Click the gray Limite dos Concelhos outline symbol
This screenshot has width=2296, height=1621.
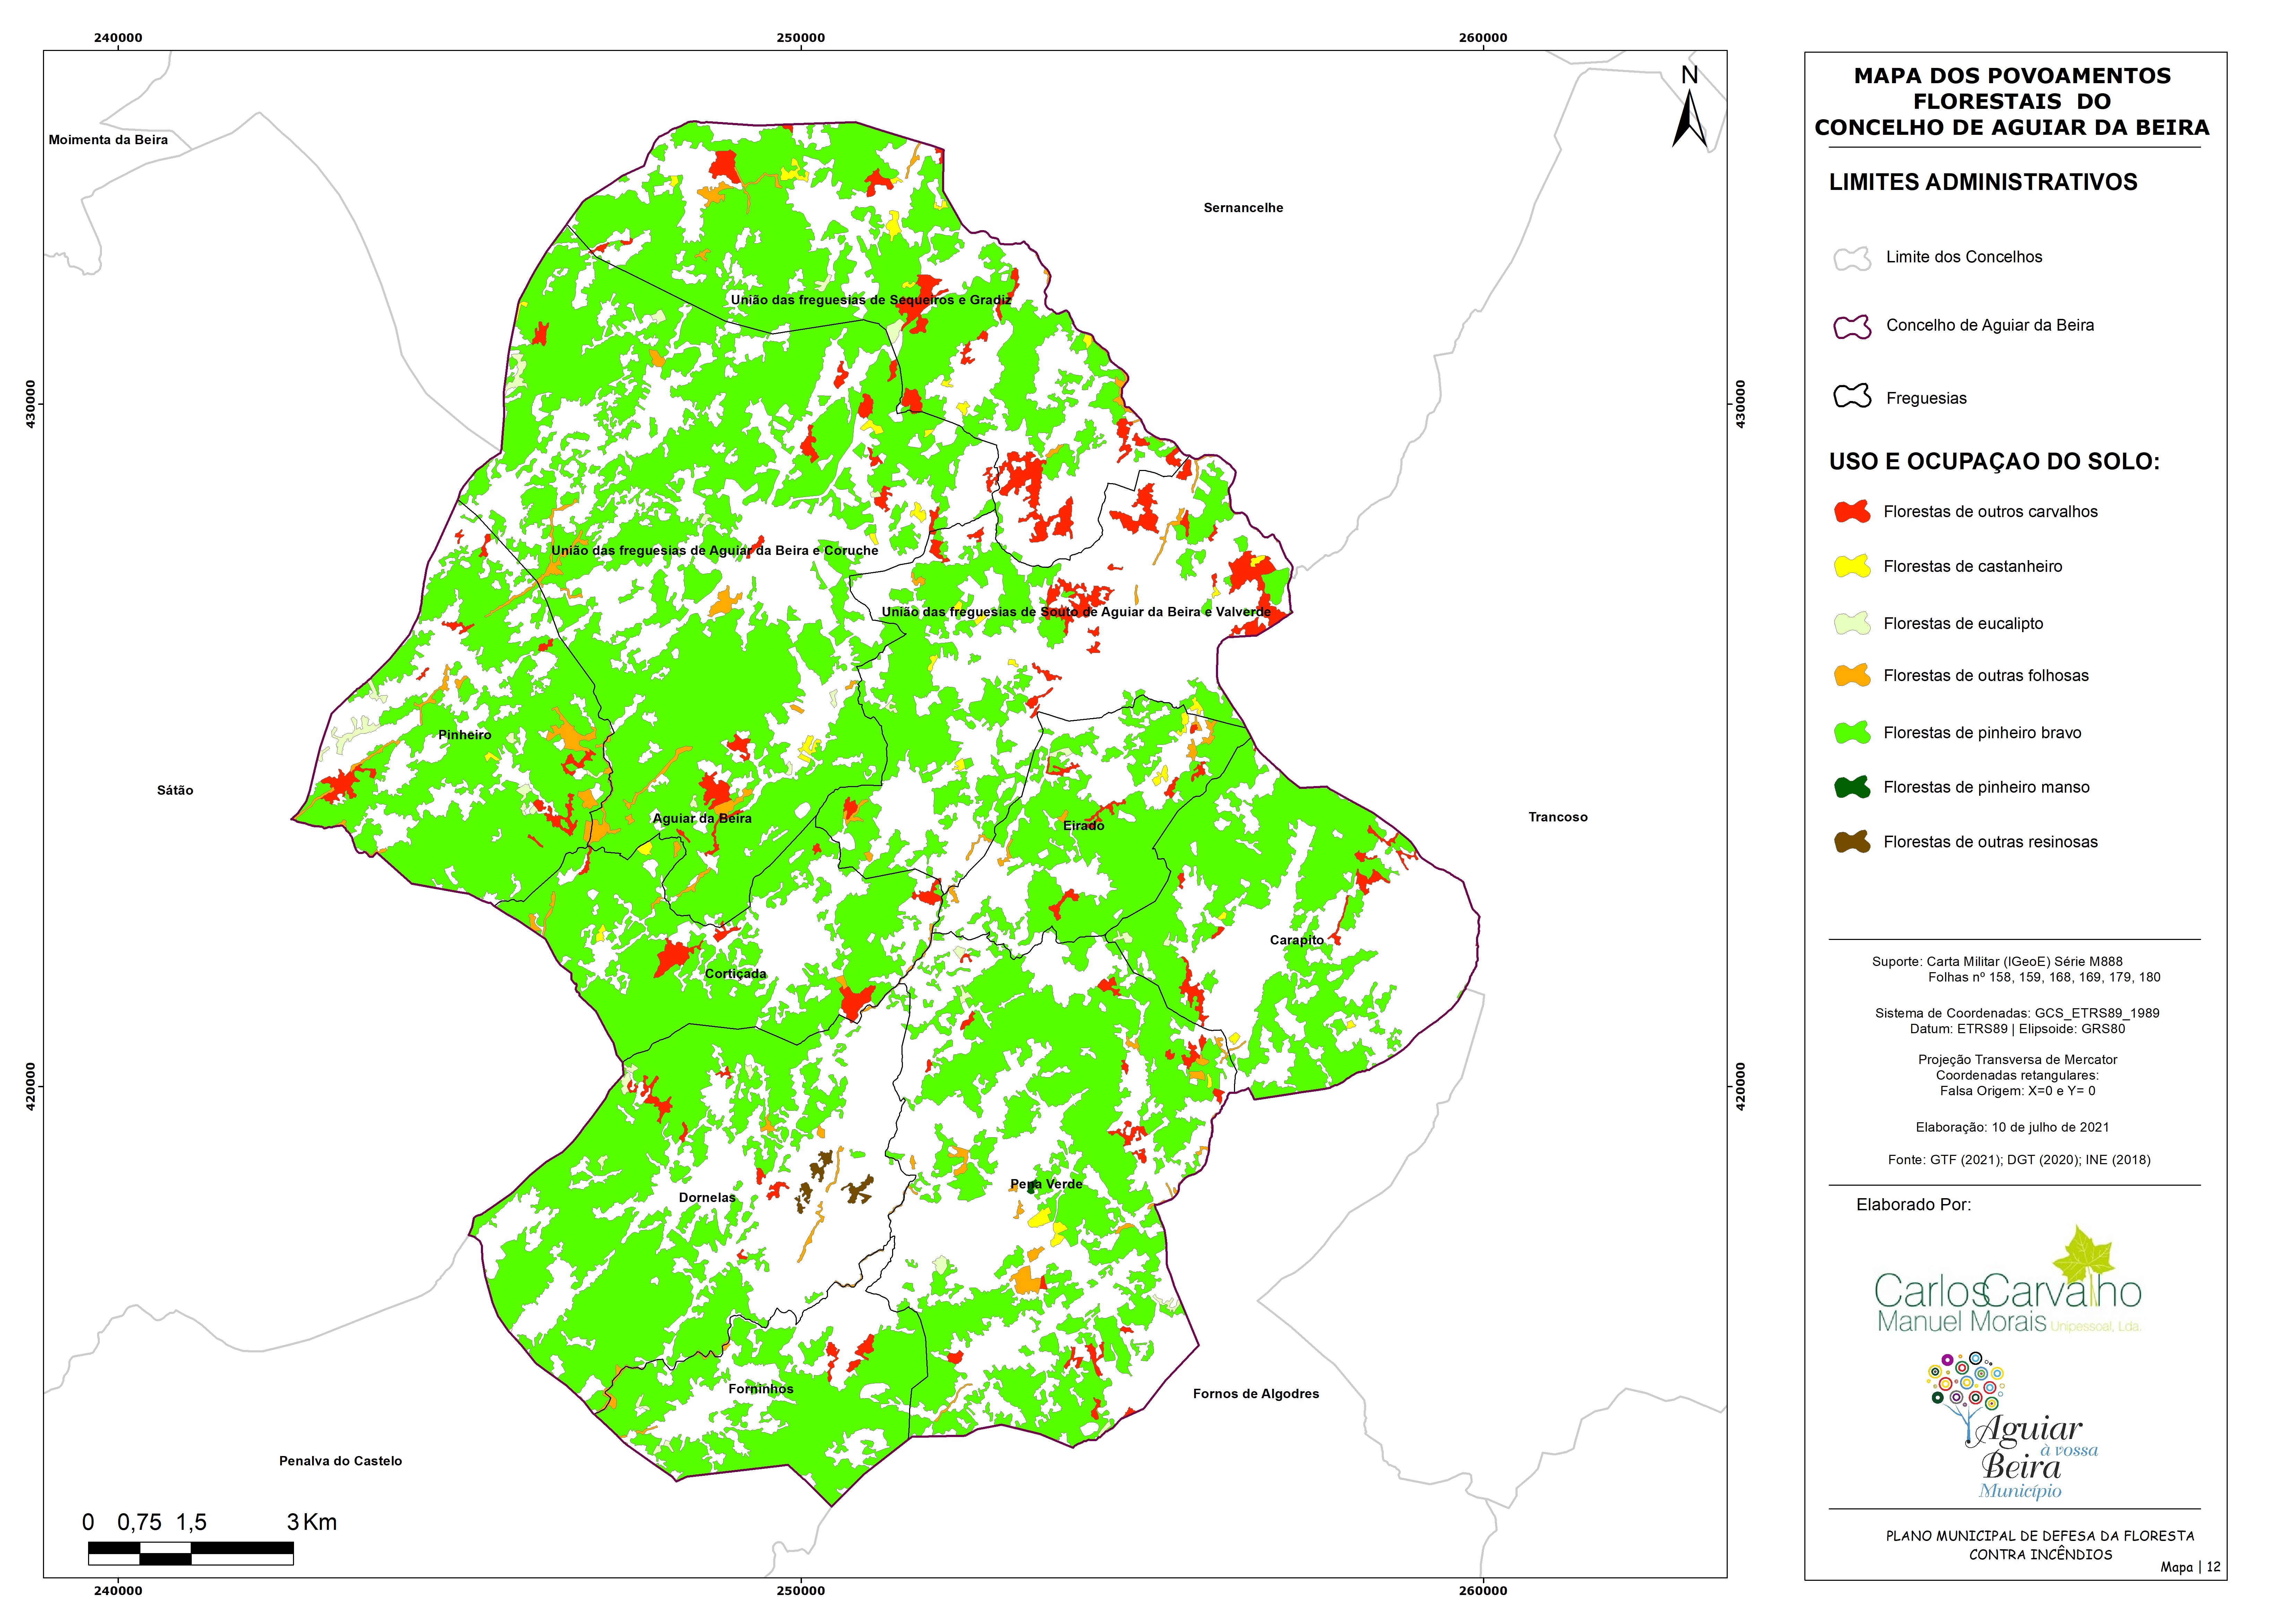1852,259
